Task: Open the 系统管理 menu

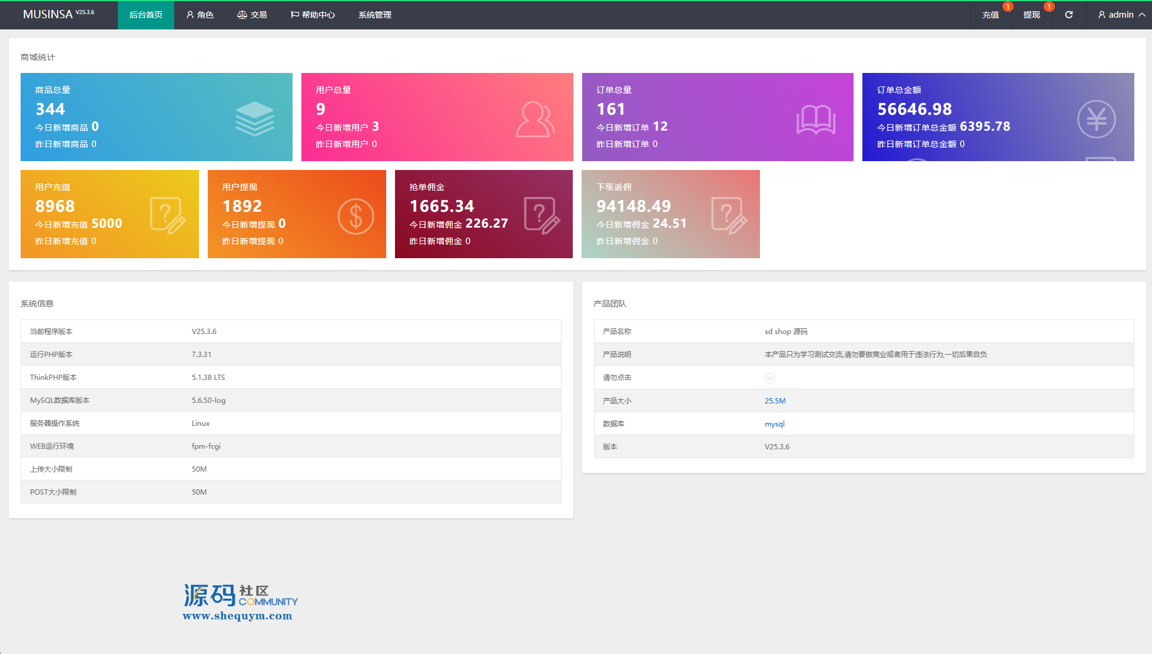Action: tap(374, 15)
